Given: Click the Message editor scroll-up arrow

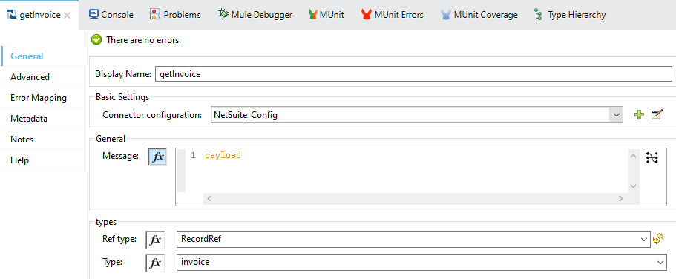Looking at the screenshot, I should coord(633,156).
